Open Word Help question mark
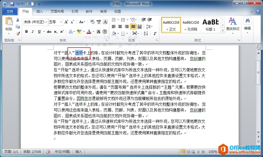The image size is (263, 157). point(258,11)
